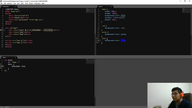The width and height of the screenshot is (192, 108).
Task: Click the Sublime Text title bar icon
Action: pos(1,1)
